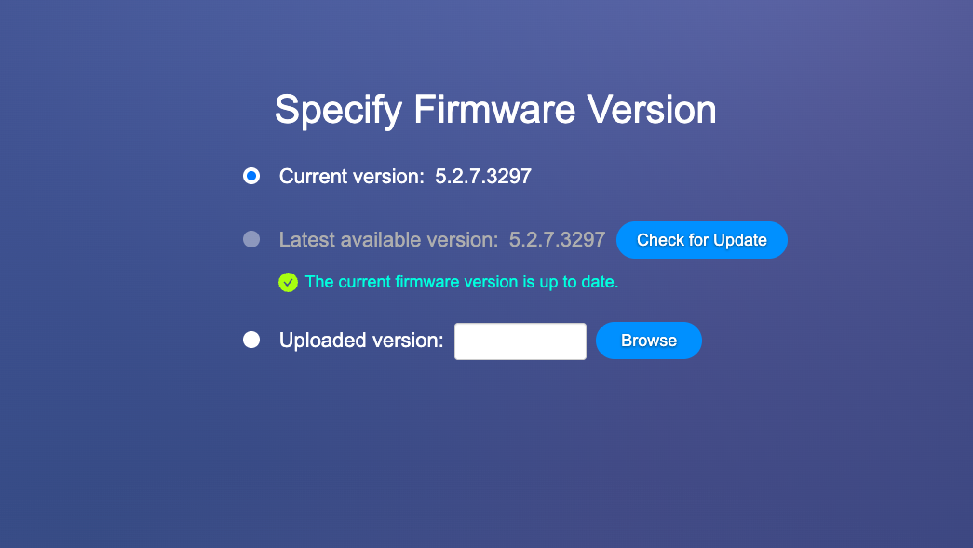Open the Browse file picker button
The image size is (973, 548).
pyautogui.click(x=648, y=341)
